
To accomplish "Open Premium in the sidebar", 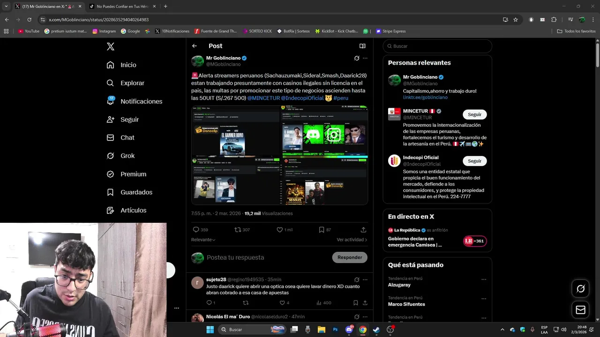I will point(126,174).
